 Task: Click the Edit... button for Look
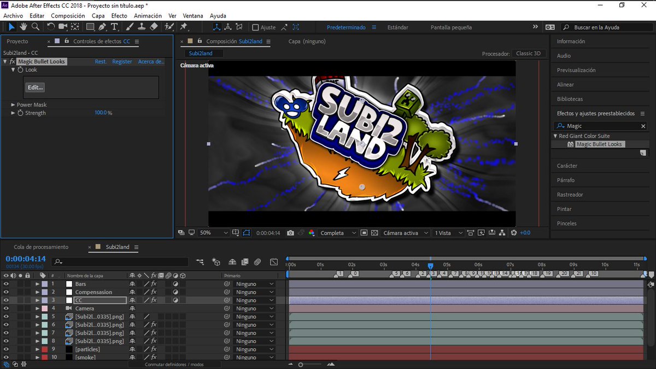(x=36, y=87)
